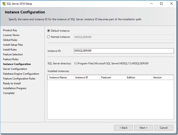
Task: Minimize the SQL Server Setup window
Action: point(151,4)
